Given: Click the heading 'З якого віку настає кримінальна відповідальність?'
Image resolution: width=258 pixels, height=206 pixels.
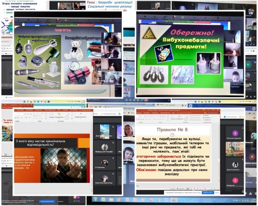Looking at the screenshot, I should pos(40,143).
